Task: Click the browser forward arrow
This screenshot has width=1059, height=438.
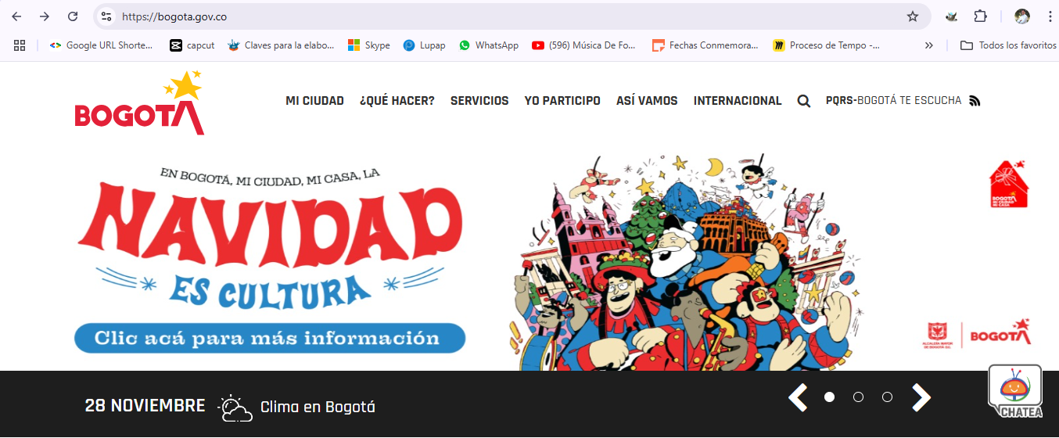Action: click(x=45, y=16)
